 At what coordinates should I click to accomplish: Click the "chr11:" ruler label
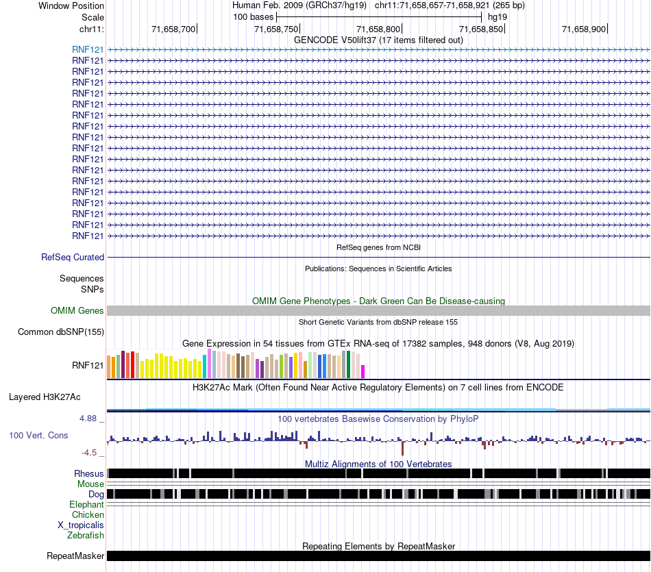click(91, 29)
